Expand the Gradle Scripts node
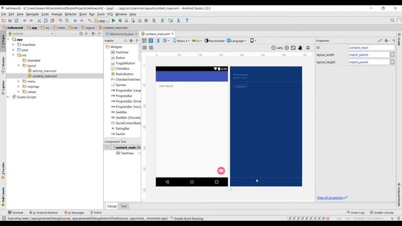 pos(8,97)
